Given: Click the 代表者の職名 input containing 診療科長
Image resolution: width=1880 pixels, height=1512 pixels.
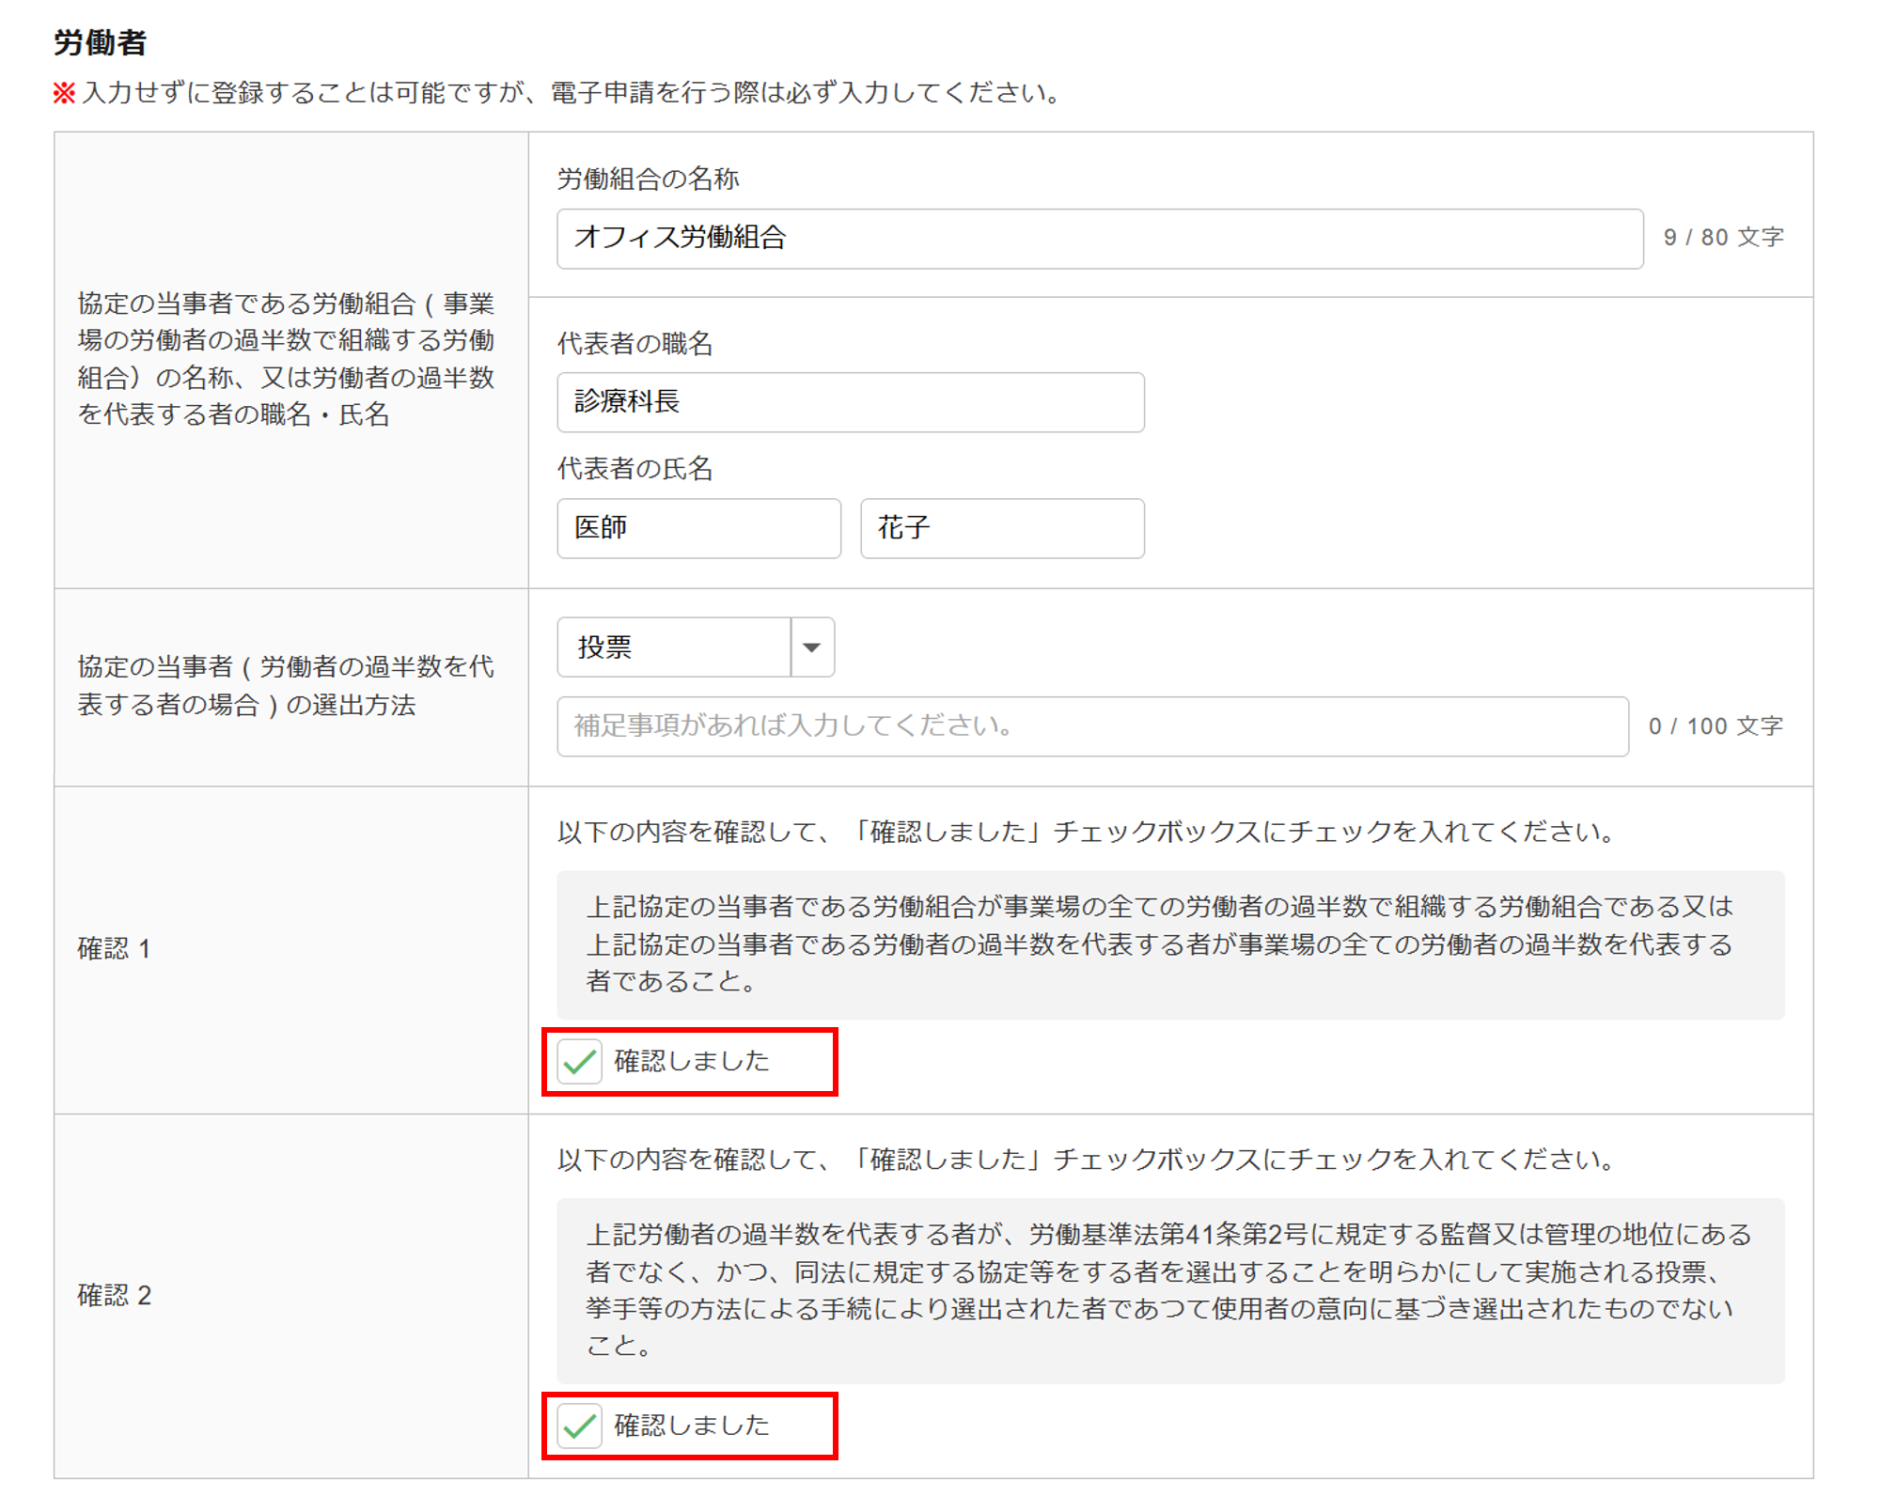Looking at the screenshot, I should pyautogui.click(x=850, y=402).
